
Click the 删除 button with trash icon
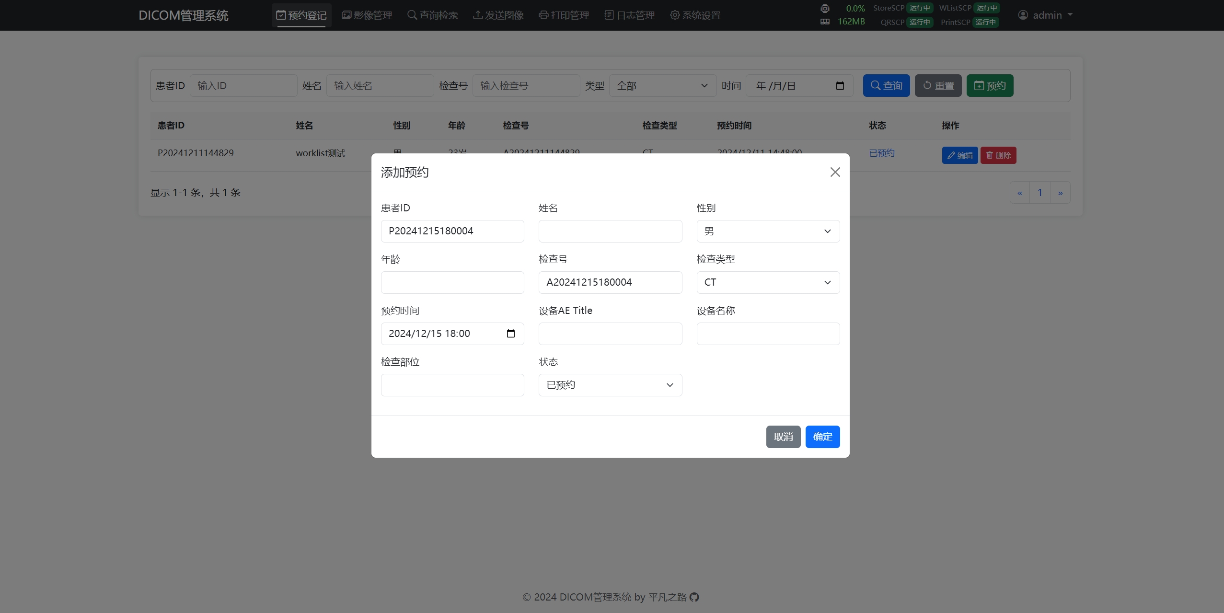pos(998,155)
